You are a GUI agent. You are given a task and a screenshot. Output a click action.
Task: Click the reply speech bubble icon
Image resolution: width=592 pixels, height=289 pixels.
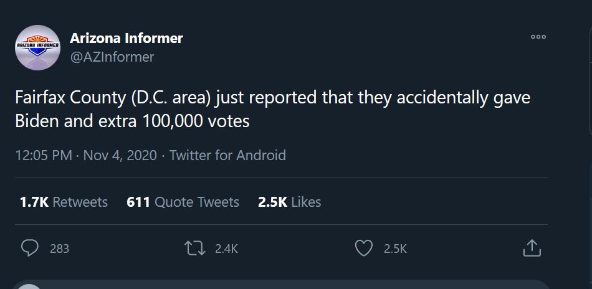(30, 249)
